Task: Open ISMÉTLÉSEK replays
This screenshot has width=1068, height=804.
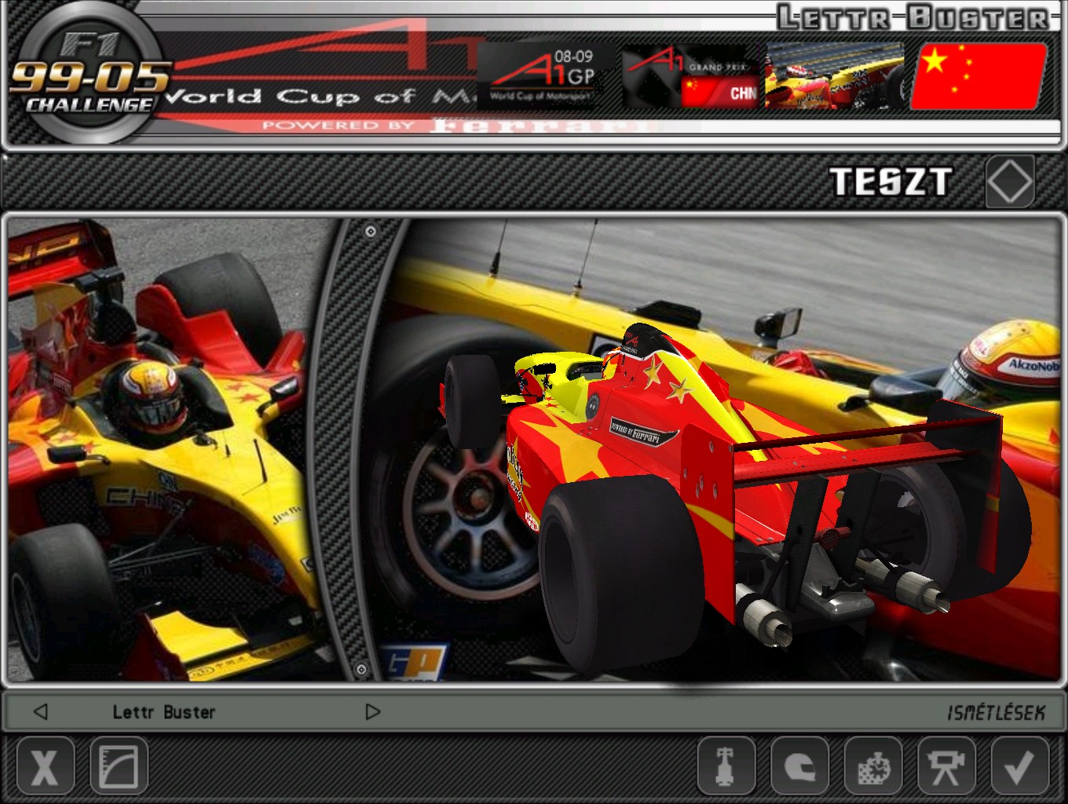Action: pos(996,712)
